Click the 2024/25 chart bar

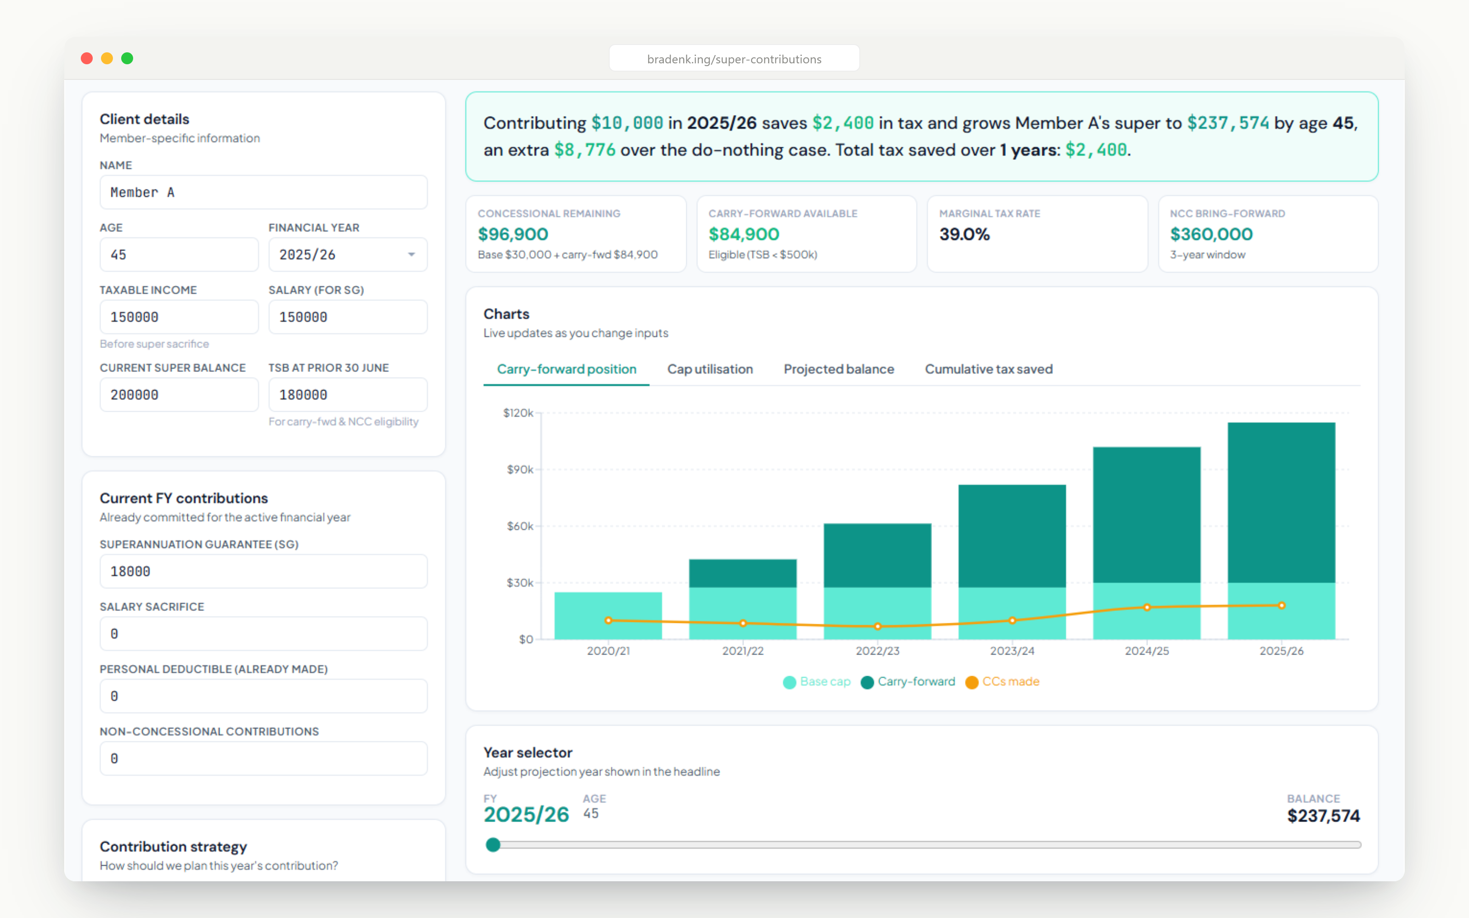[1147, 543]
